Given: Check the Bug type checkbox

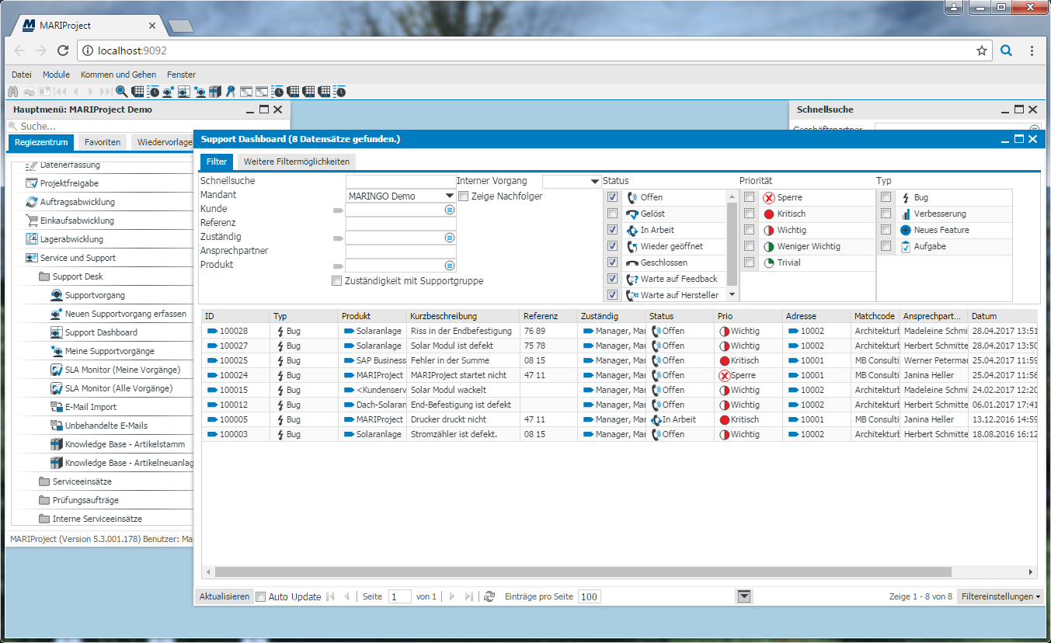Looking at the screenshot, I should (x=886, y=197).
